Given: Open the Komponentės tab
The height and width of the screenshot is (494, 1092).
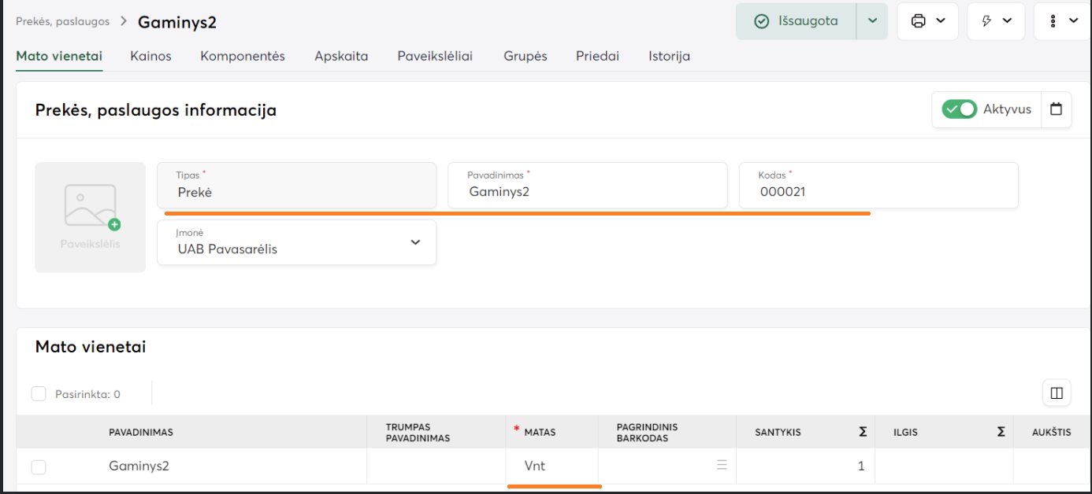Looking at the screenshot, I should coord(243,56).
